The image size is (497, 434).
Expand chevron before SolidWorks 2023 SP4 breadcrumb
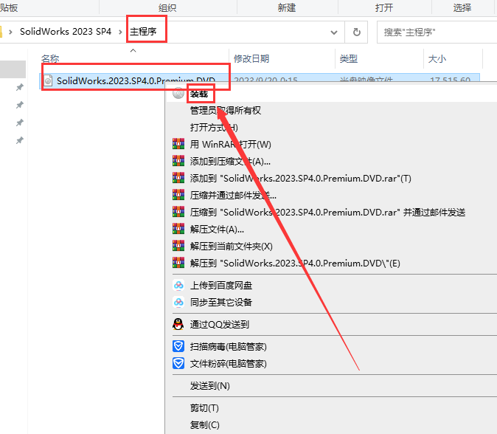pos(10,32)
